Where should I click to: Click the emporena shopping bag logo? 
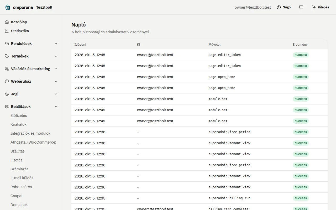pyautogui.click(x=8, y=7)
